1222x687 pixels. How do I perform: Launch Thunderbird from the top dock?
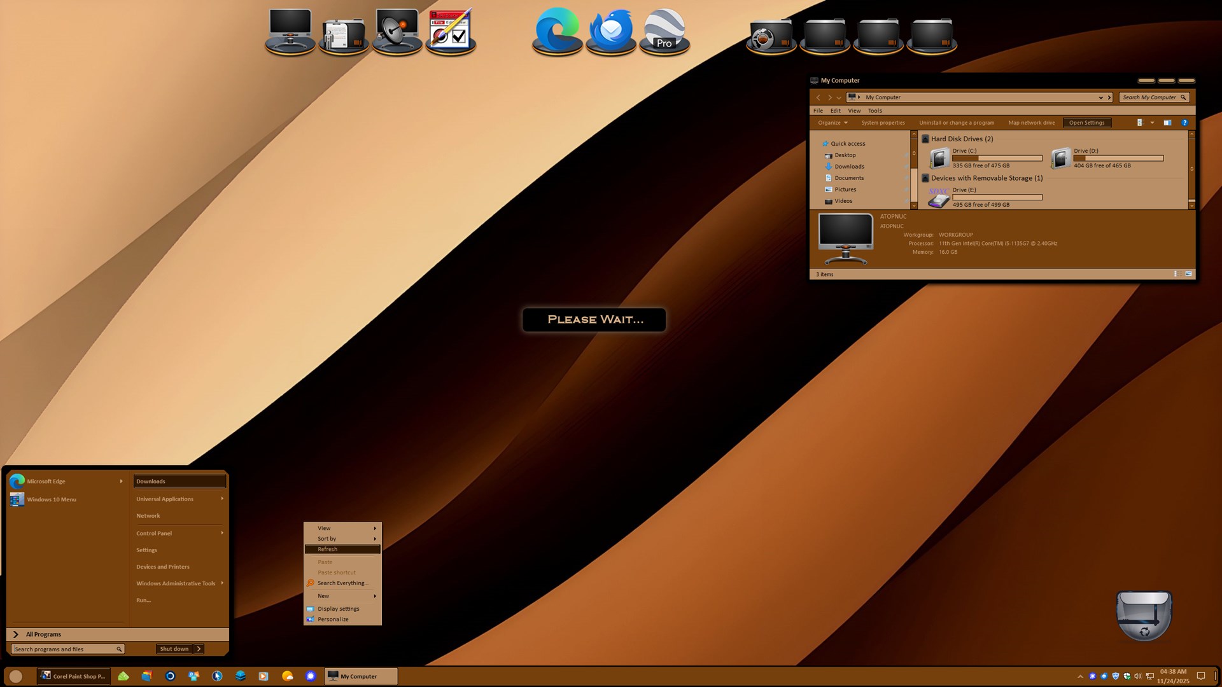610,31
